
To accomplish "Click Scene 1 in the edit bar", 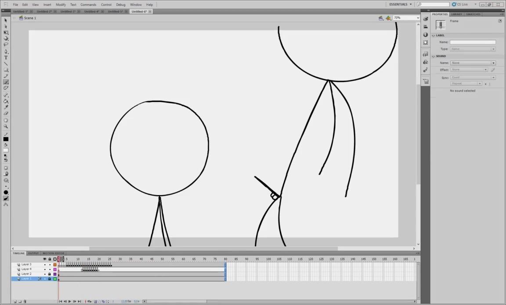I will (x=30, y=18).
